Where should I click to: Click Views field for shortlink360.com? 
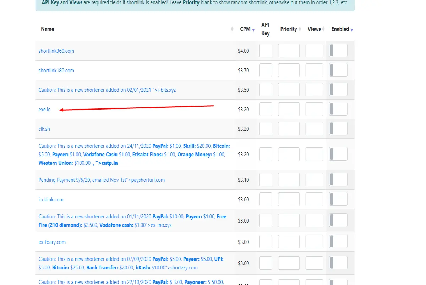[x=315, y=51]
